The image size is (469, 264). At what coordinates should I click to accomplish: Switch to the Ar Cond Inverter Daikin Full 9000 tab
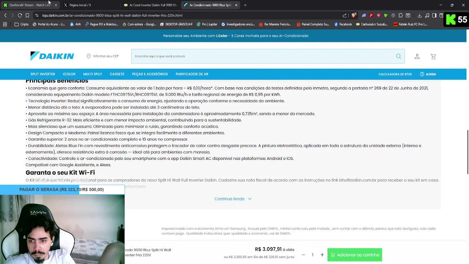[150, 5]
